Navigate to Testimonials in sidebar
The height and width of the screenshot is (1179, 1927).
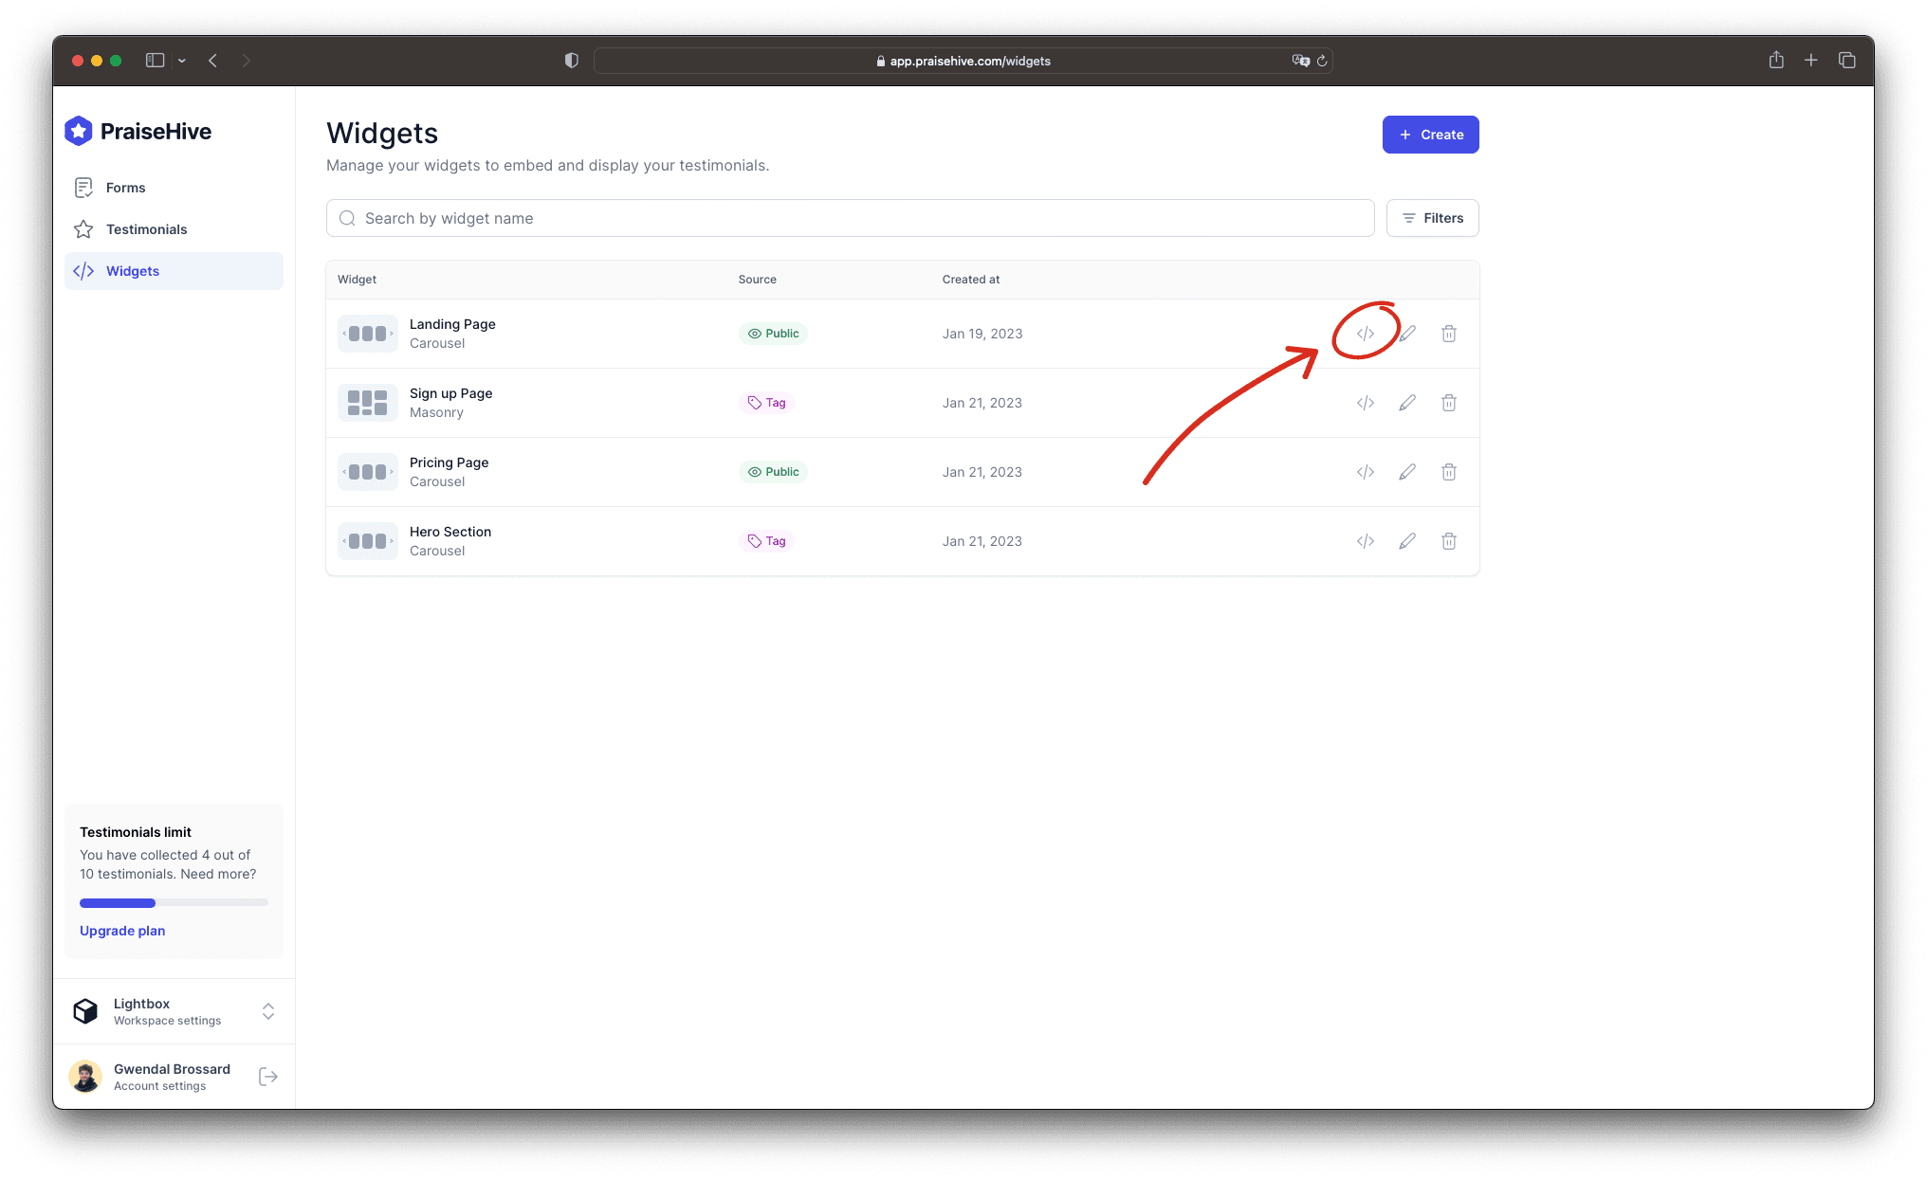point(146,229)
